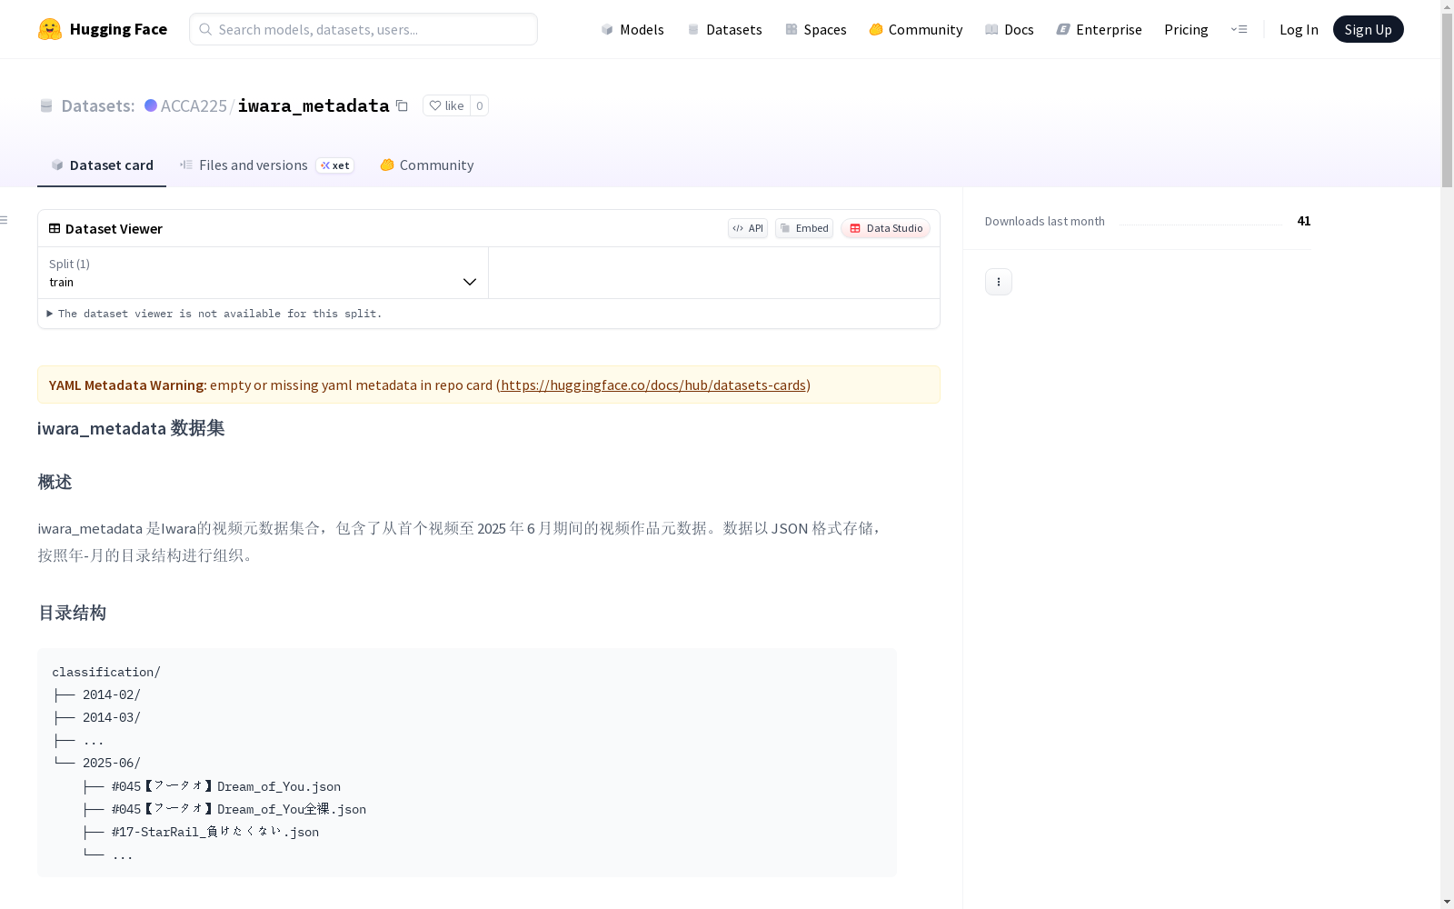Image resolution: width=1454 pixels, height=909 pixels.
Task: Click the ACCA225 organization avatar
Action: tap(151, 105)
